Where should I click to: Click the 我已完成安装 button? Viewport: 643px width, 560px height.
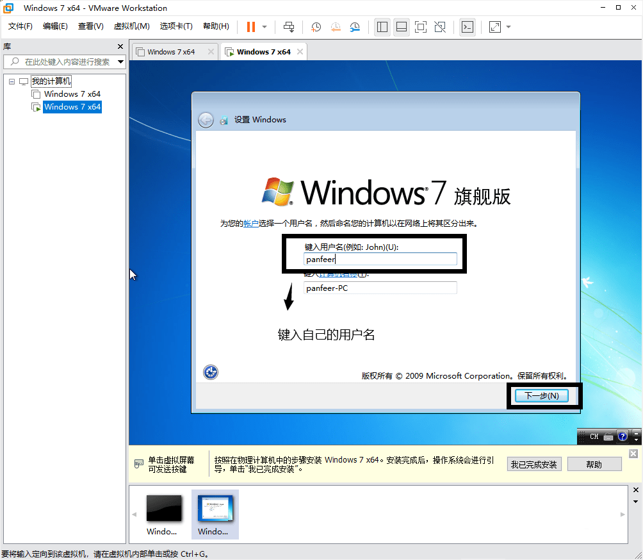coord(534,465)
